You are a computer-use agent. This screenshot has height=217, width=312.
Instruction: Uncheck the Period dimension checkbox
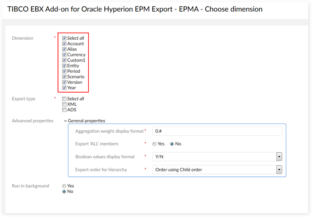(x=64, y=71)
